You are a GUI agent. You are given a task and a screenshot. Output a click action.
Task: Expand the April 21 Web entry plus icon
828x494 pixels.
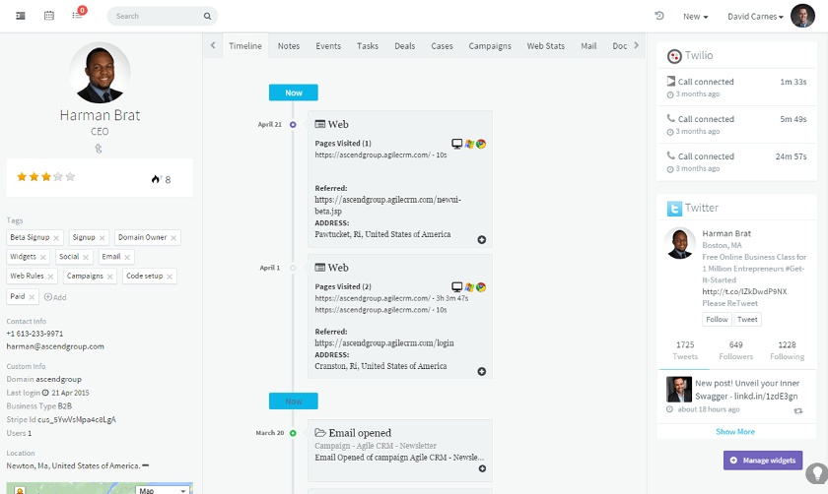(x=482, y=240)
